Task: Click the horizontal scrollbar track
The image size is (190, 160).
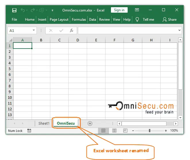Action: click(x=170, y=124)
